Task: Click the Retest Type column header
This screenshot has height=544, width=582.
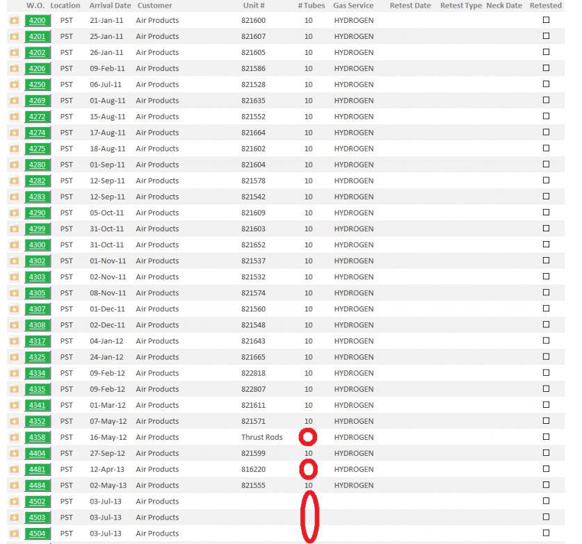Action: [x=461, y=6]
